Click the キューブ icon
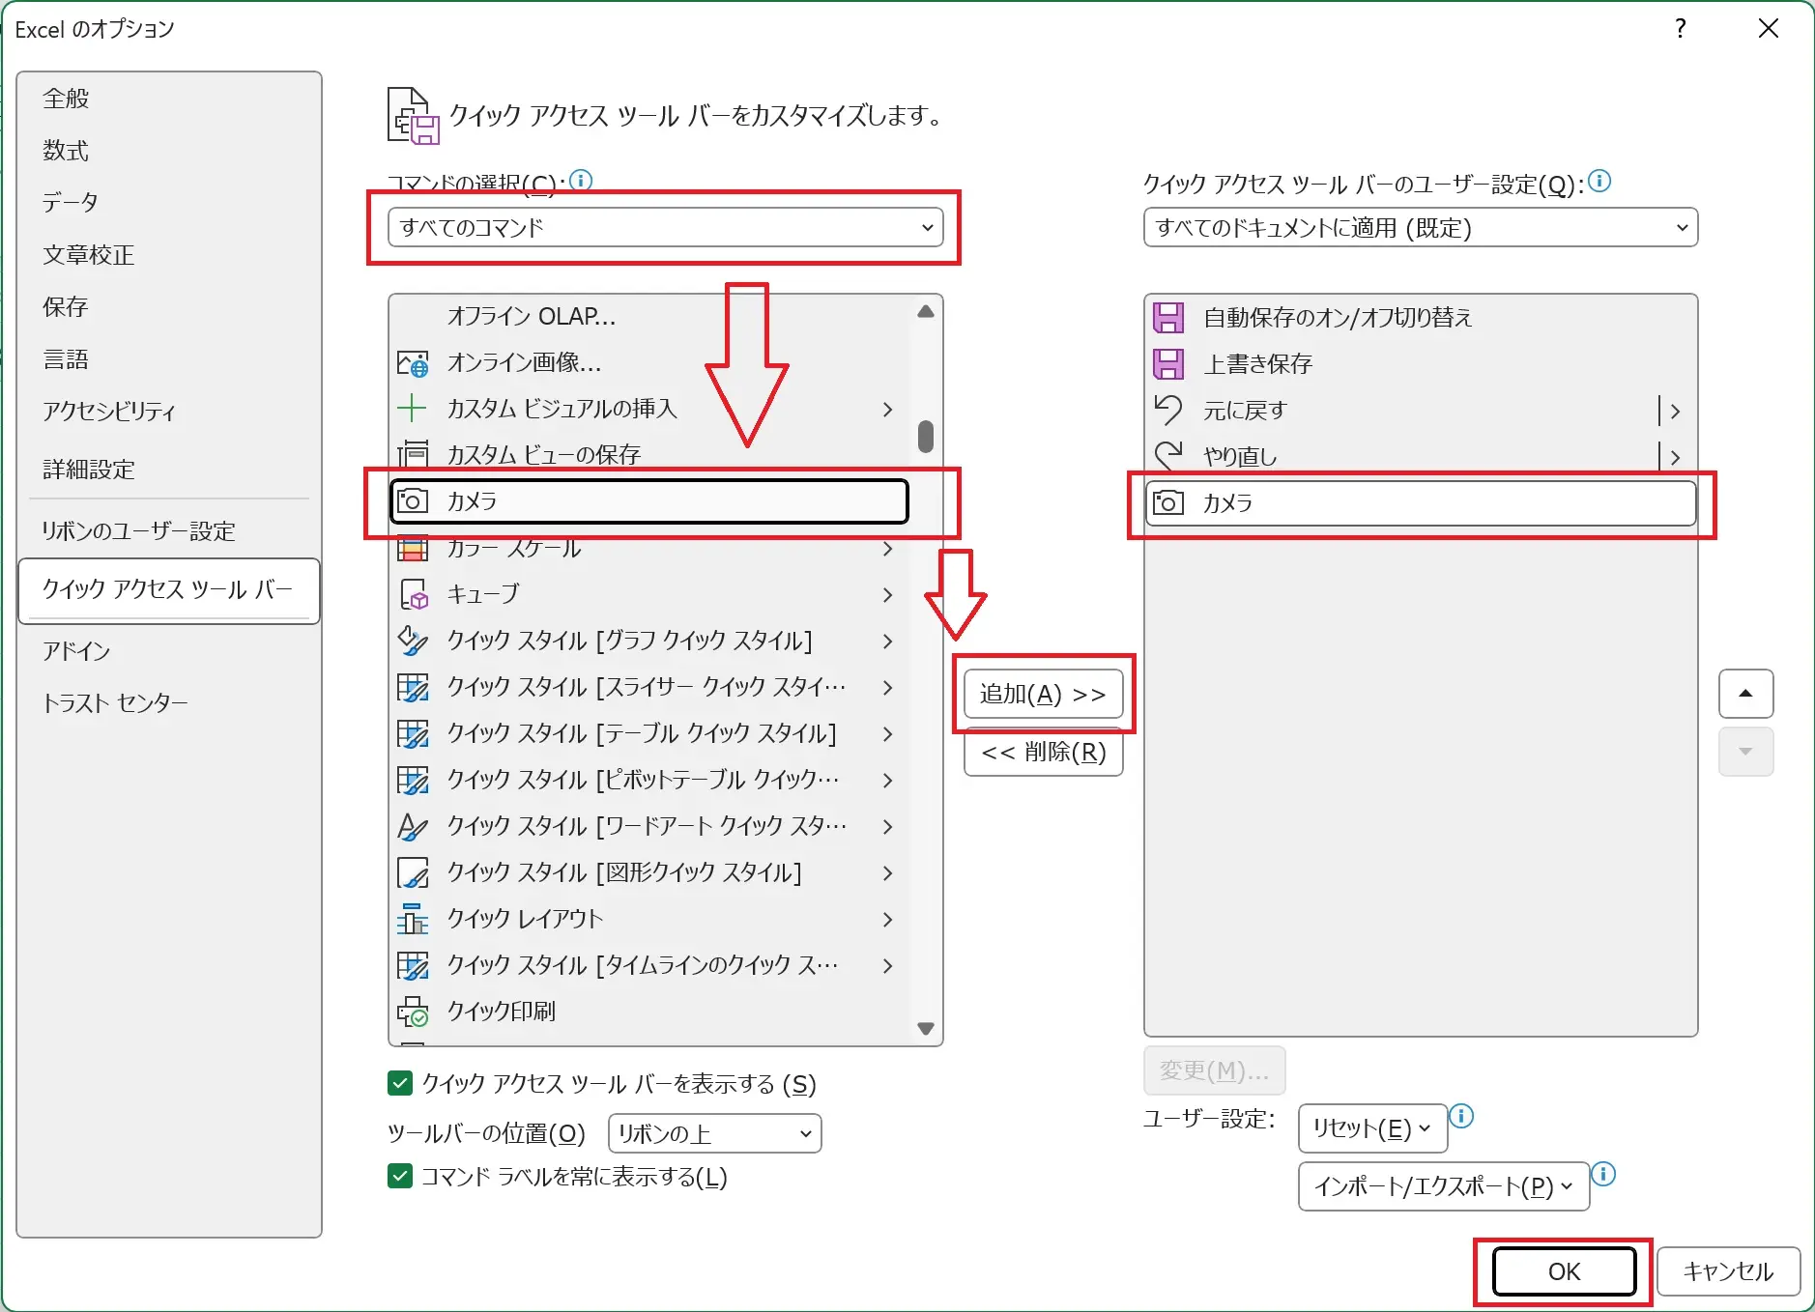Viewport: 1815px width, 1312px height. pyautogui.click(x=413, y=594)
